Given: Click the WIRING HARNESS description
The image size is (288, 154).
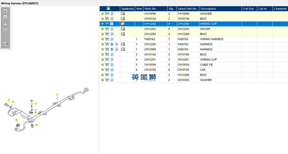Looking at the screenshot, I should [x=212, y=39].
